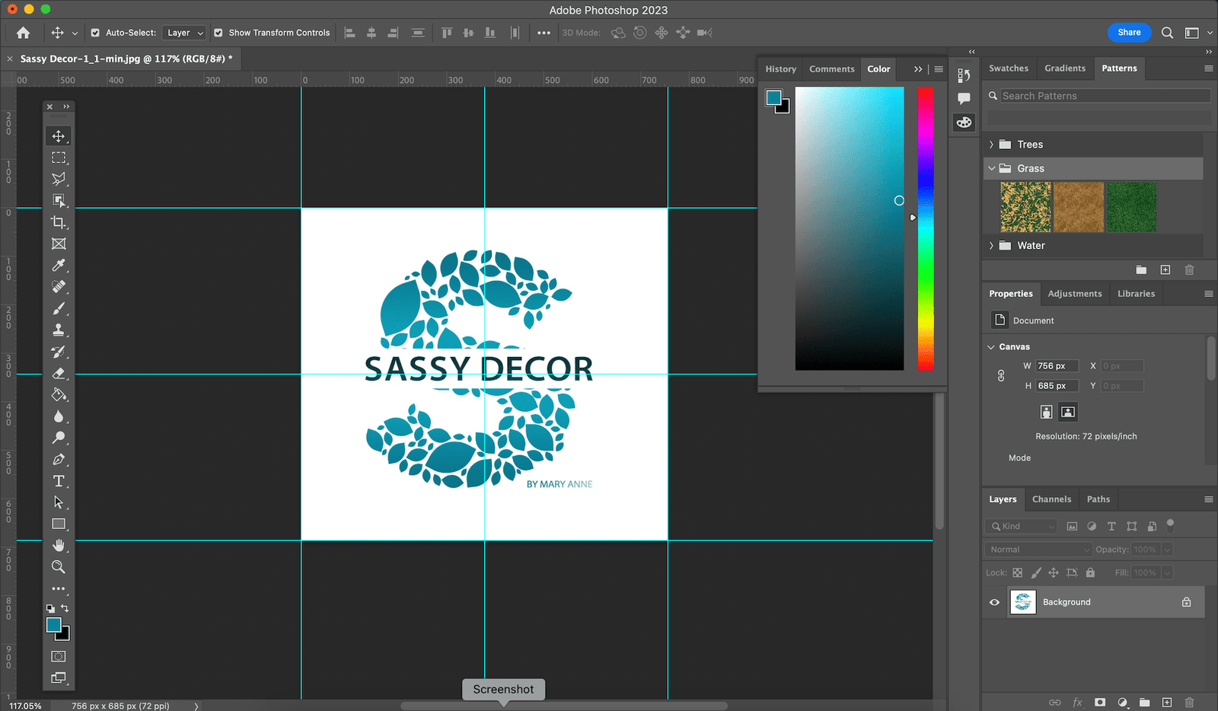This screenshot has width=1218, height=711.
Task: Click the foreground color swatch in Color panel
Action: [774, 97]
